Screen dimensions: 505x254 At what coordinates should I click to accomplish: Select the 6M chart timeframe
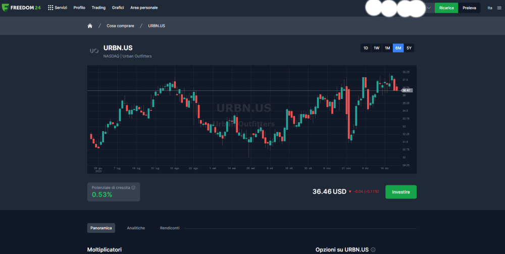coord(398,48)
